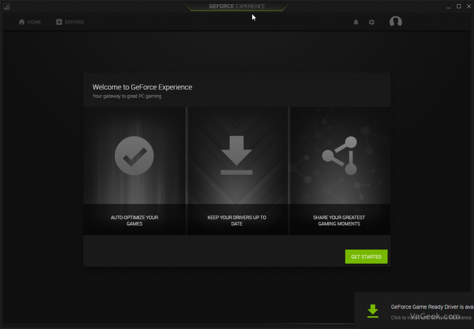Switch to the Drivers tab
Image resolution: width=474 pixels, height=329 pixels.
(x=70, y=22)
